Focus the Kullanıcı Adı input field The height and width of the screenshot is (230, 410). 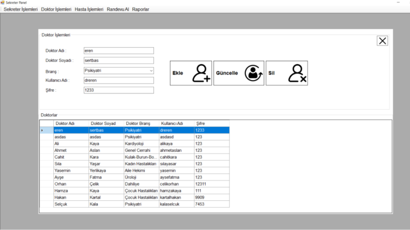(119, 81)
